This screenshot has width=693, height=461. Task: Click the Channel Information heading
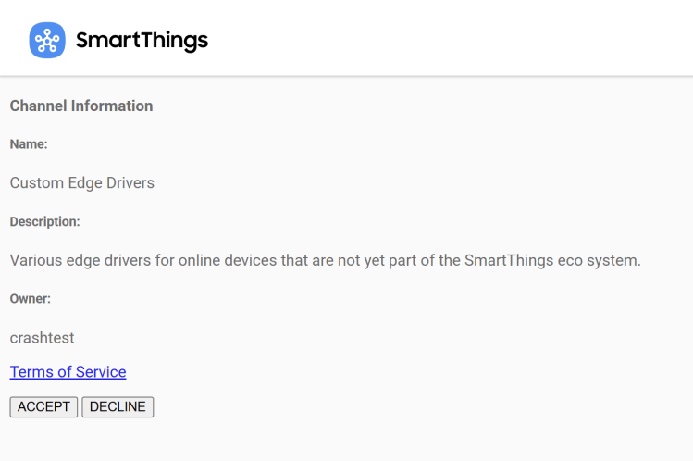(x=81, y=106)
